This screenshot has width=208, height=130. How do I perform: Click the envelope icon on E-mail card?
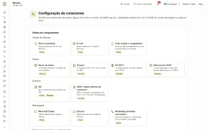[x=74, y=44]
